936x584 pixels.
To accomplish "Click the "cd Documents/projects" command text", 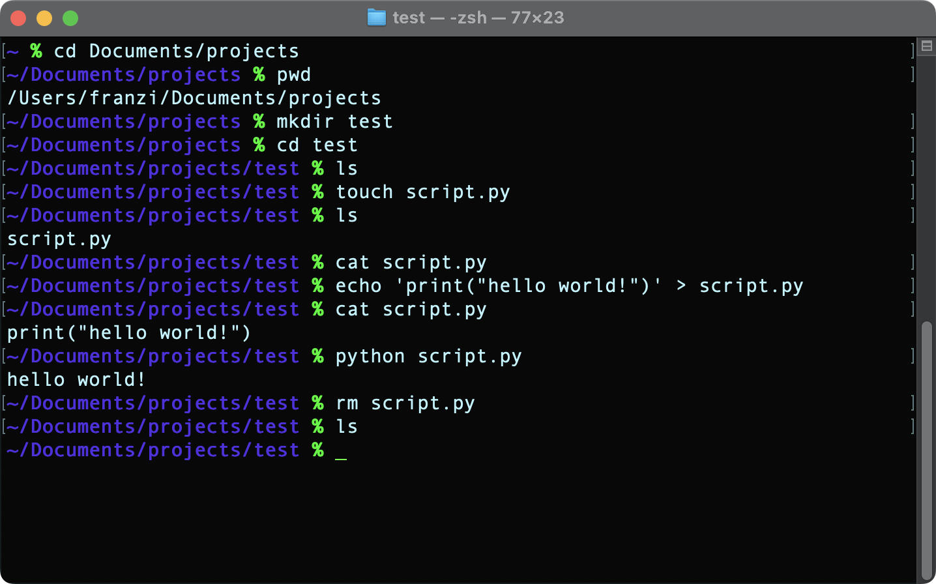I will [176, 51].
